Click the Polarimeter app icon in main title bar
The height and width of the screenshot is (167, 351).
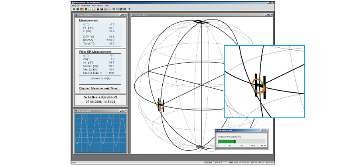click(72, 2)
